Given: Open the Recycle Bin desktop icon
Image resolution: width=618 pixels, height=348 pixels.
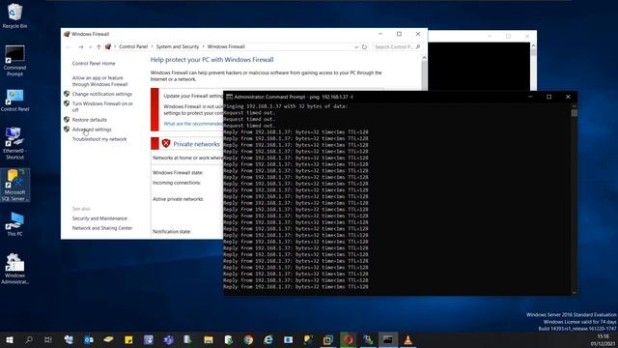Looking at the screenshot, I should (15, 15).
